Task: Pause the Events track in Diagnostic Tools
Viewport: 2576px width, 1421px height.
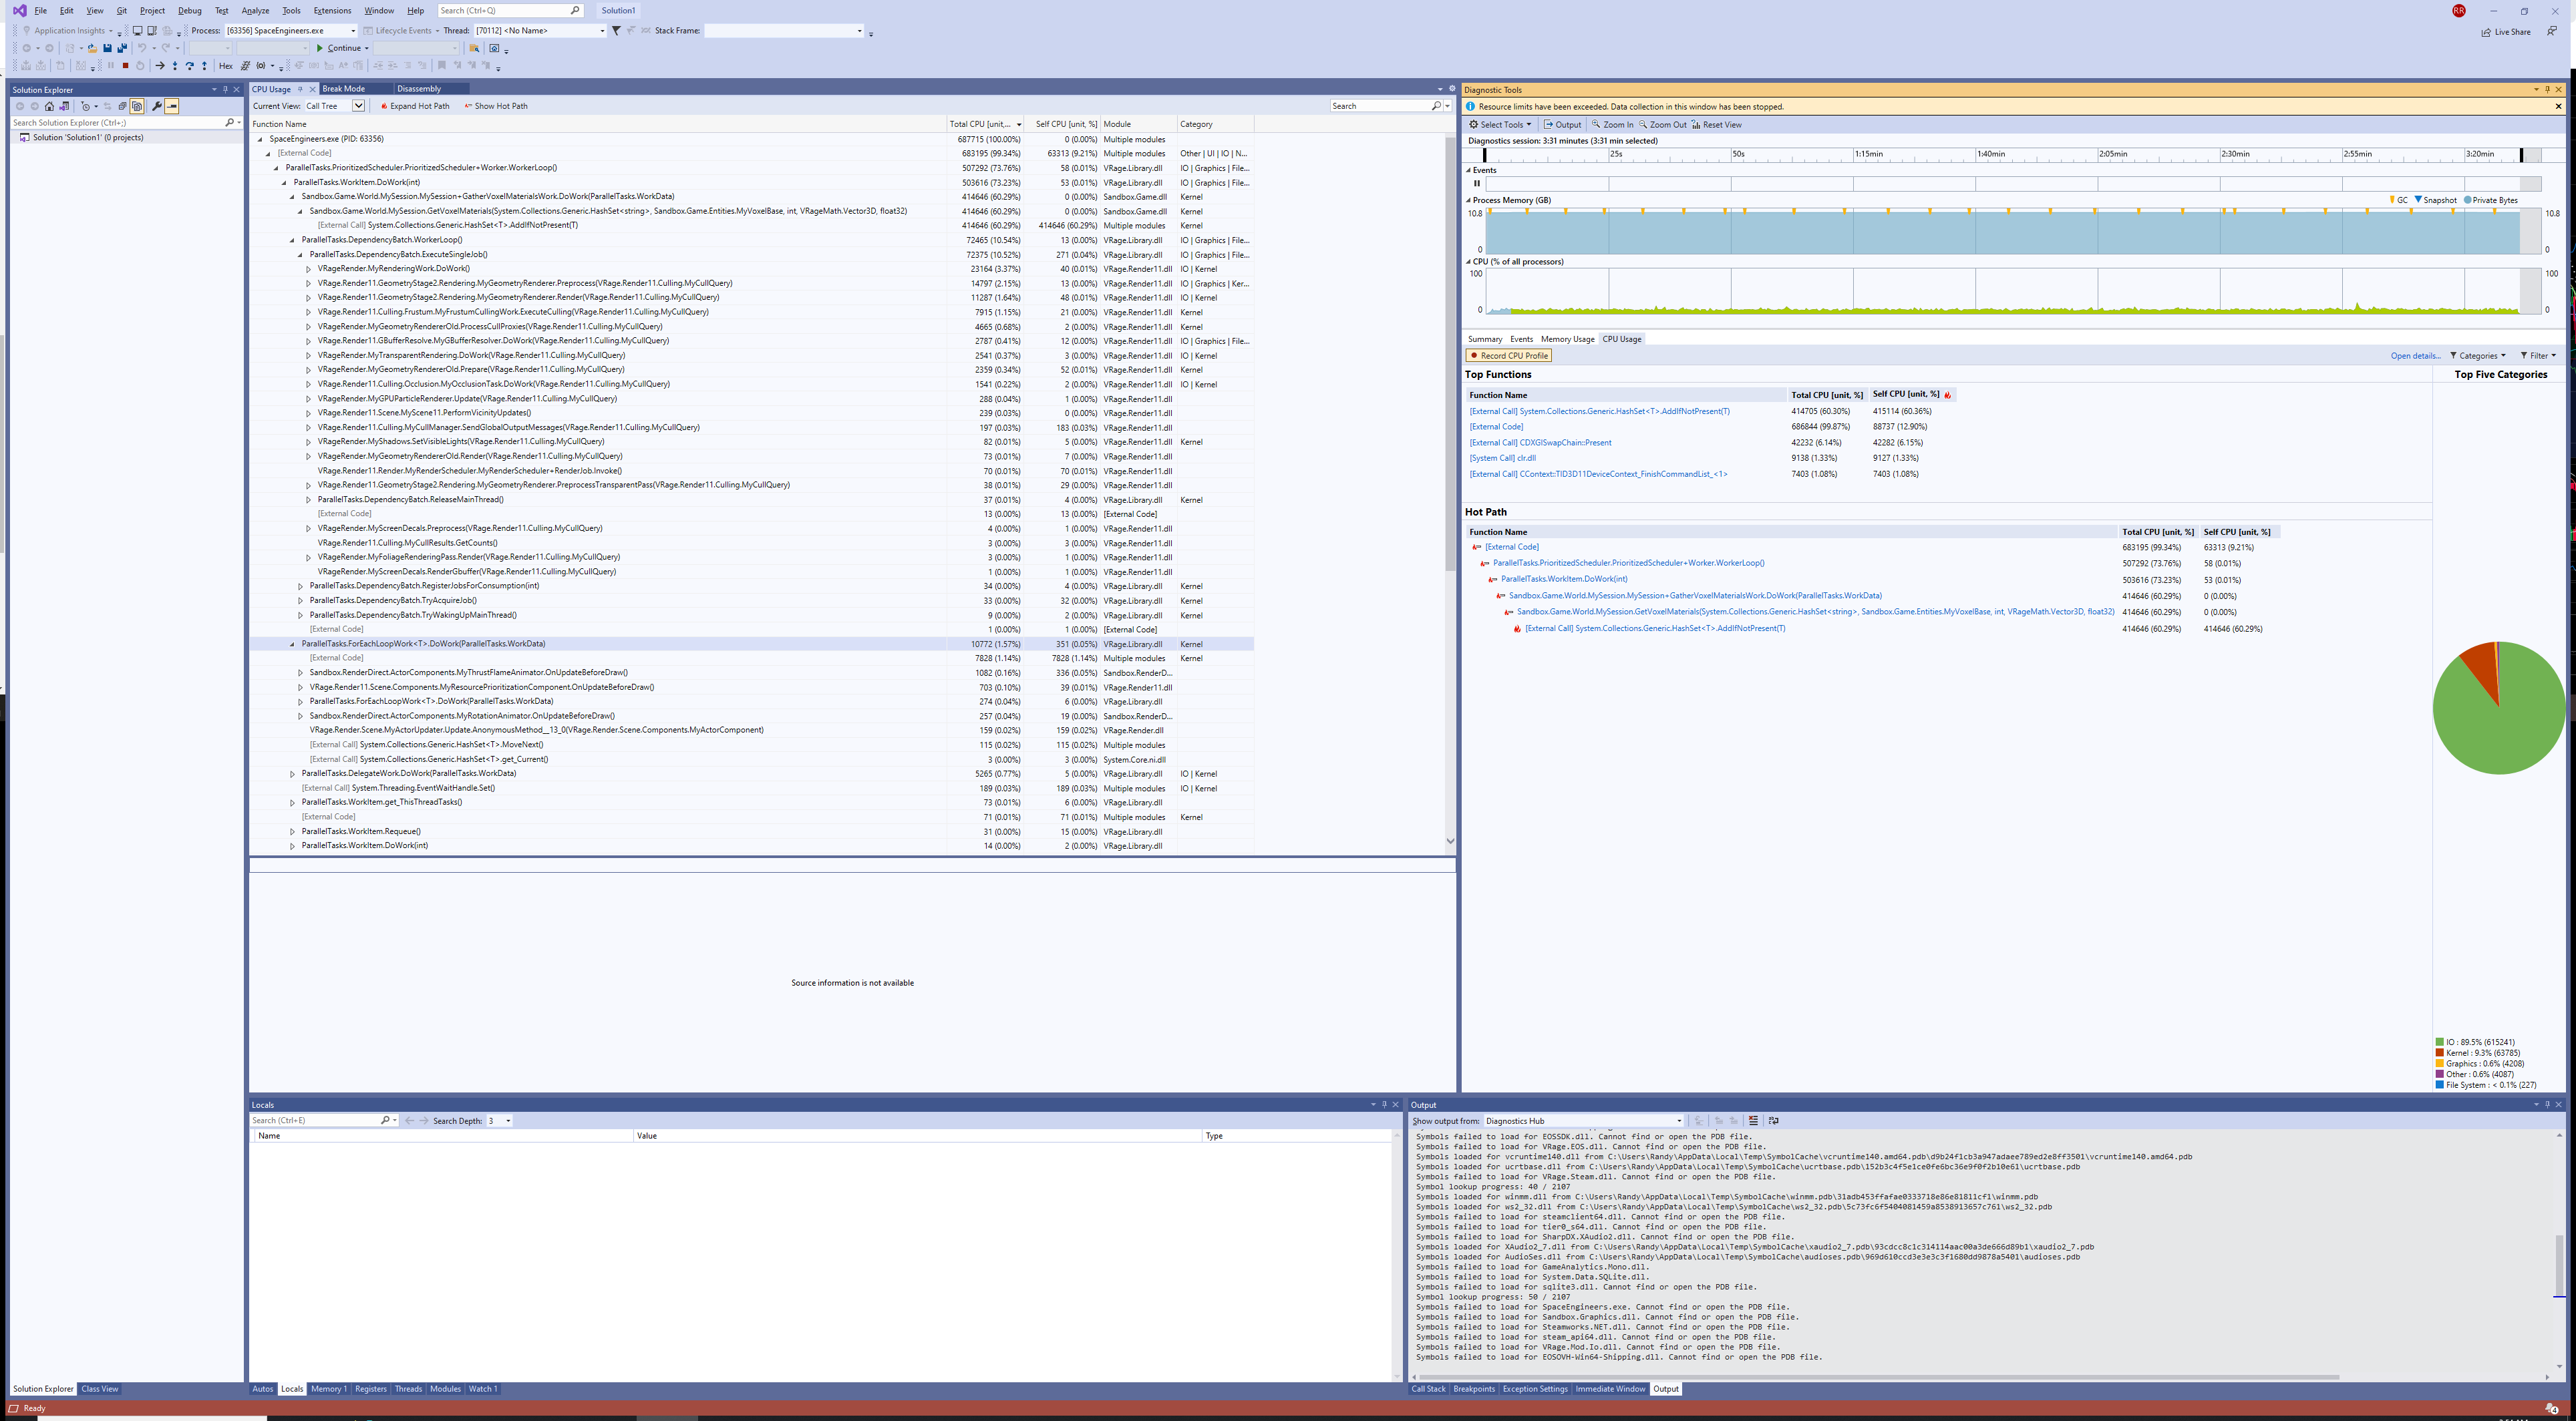Action: point(1476,183)
